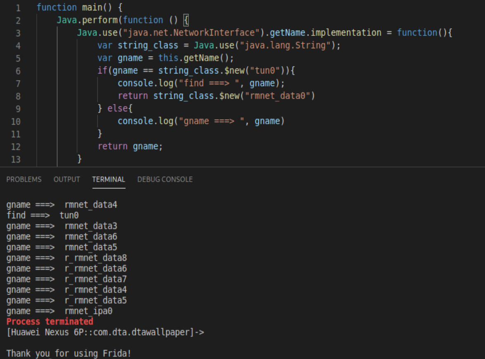Click the red "Process terminated" message

[50, 321]
